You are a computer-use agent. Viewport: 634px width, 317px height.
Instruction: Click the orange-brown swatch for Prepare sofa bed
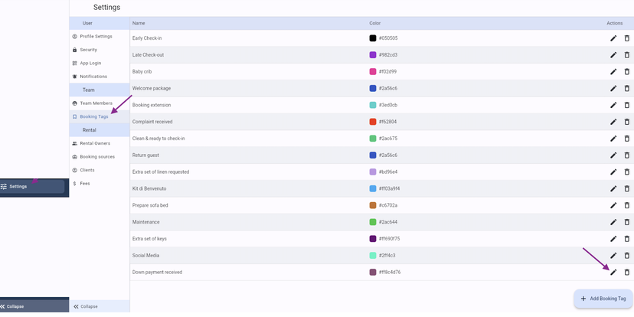[373, 205]
